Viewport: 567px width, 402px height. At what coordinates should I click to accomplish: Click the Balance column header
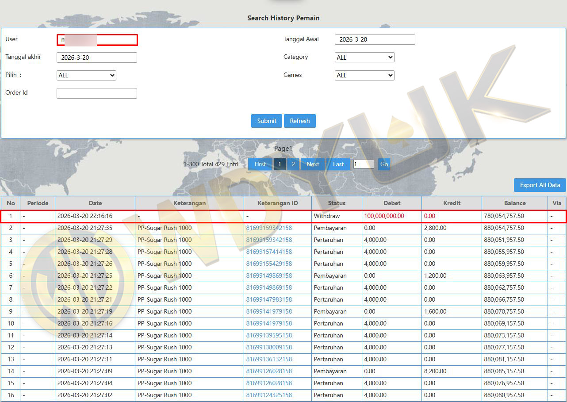click(x=515, y=203)
